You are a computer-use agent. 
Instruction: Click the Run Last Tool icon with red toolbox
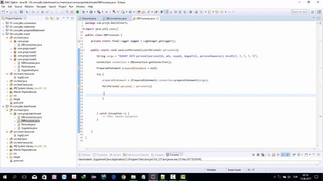point(99,12)
